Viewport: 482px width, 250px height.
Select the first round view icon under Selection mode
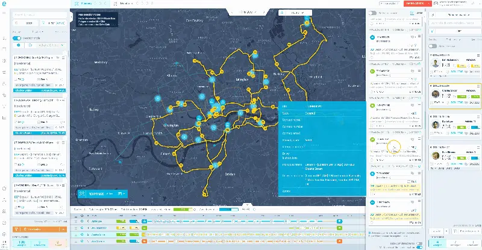coord(19,45)
